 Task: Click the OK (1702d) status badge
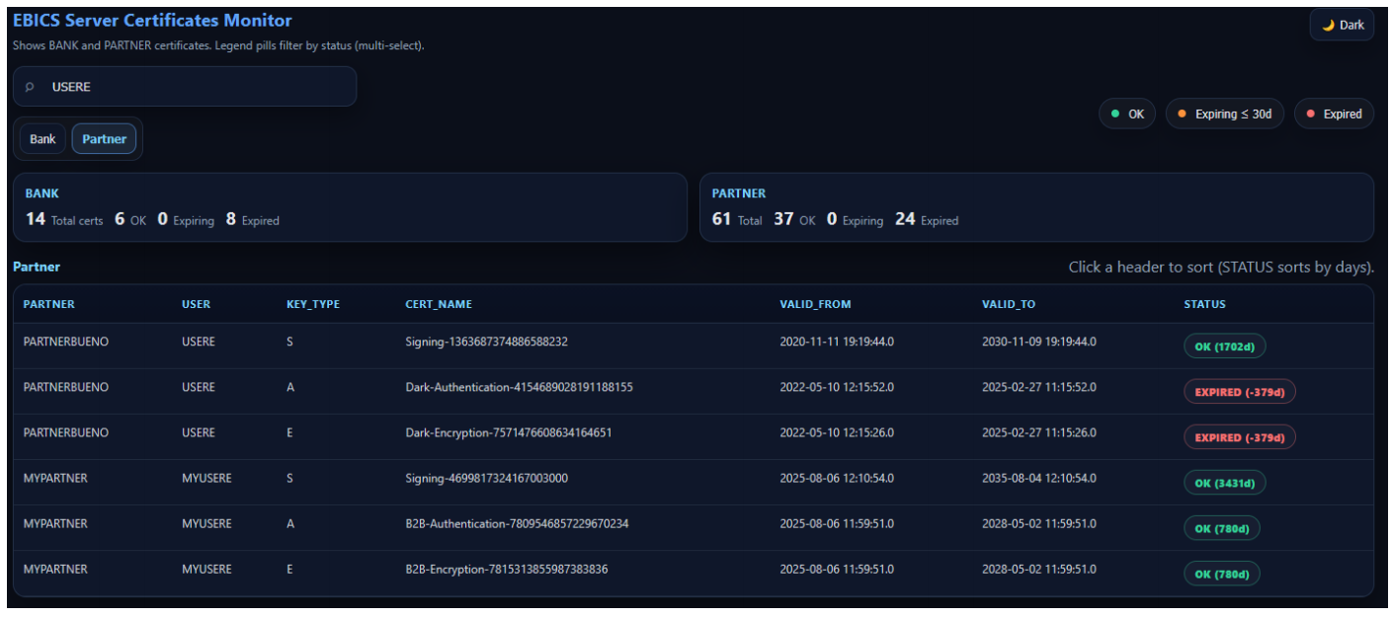[x=1225, y=347]
